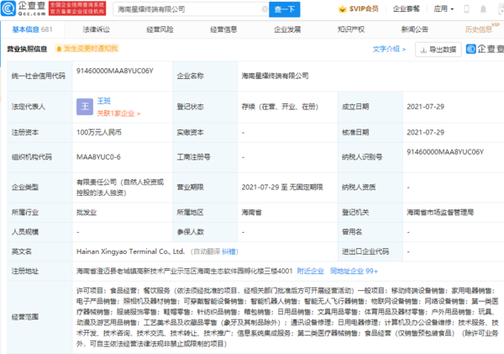Click the 纠错 correction link
The width and height of the screenshot is (504, 354).
click(x=228, y=251)
